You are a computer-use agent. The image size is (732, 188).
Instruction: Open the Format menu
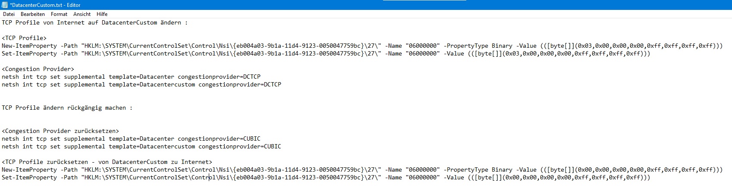(59, 14)
